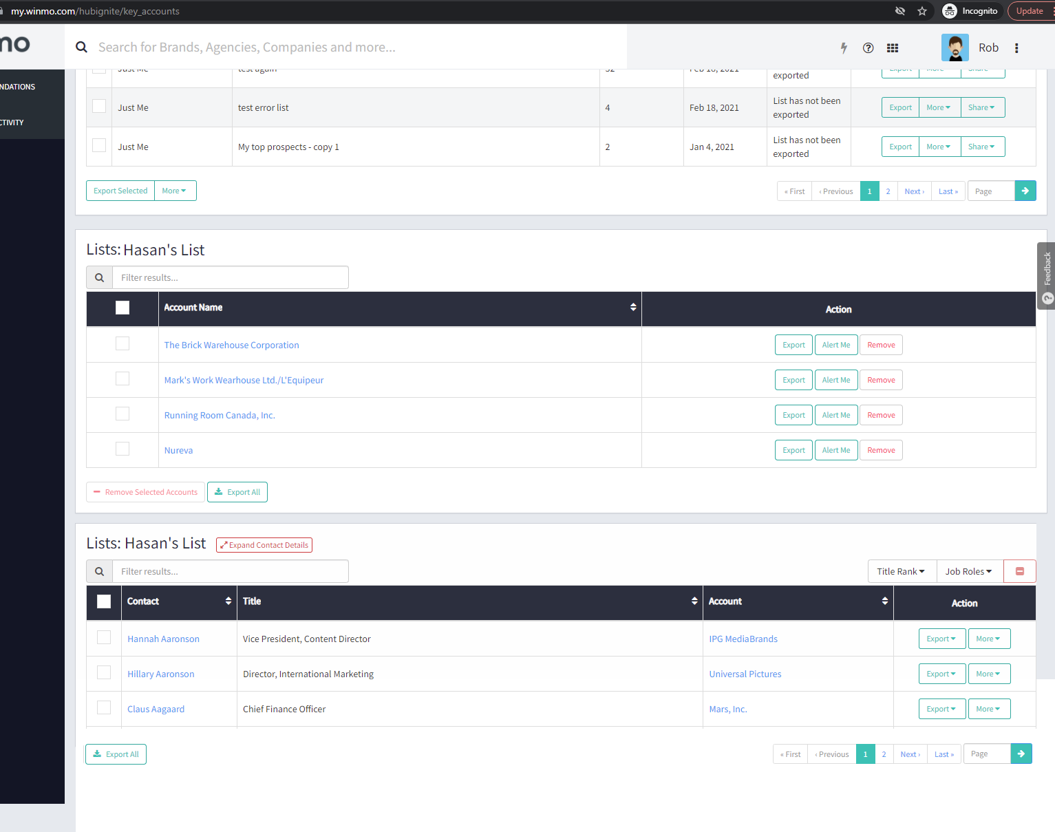Open IPG MediaBrands account link
The height and width of the screenshot is (832, 1055).
(x=743, y=639)
